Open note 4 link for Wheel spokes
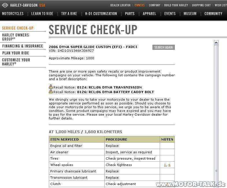 pyautogui.click(x=169, y=165)
